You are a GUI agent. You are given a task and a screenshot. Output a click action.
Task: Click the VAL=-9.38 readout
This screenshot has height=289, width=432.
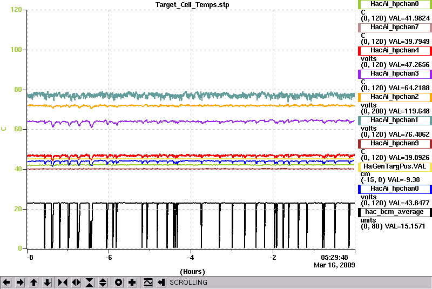click(x=403, y=180)
